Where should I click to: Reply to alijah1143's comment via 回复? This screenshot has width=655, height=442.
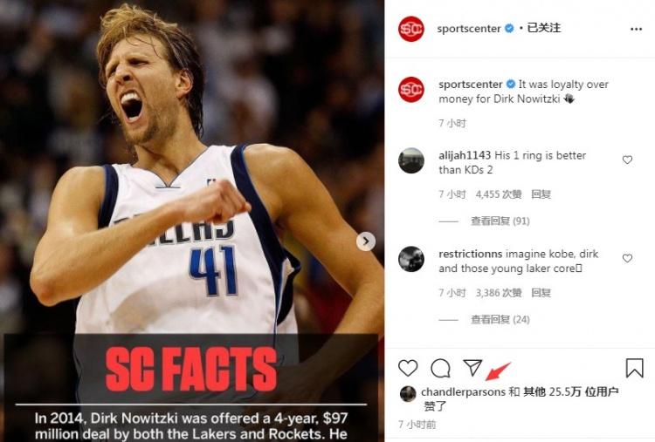click(x=541, y=194)
